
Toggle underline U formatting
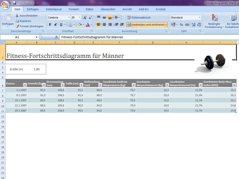pyautogui.click(x=61, y=24)
